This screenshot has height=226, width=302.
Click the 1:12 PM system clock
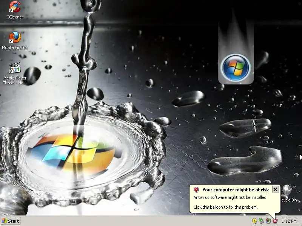(x=289, y=221)
